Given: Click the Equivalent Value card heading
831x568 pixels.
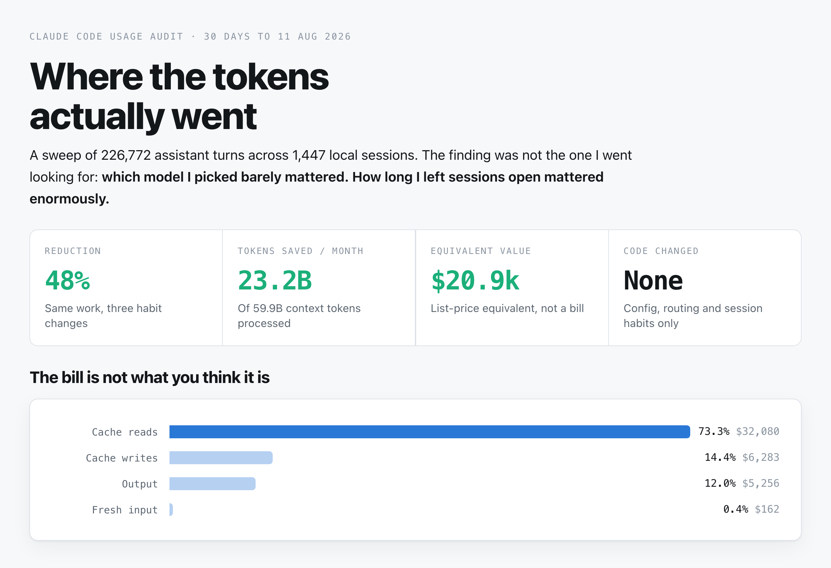Looking at the screenshot, I should click(481, 251).
